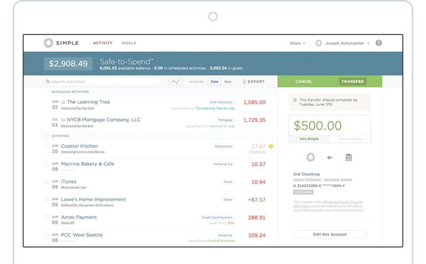Switch to the Goals tab
The image size is (426, 264).
pyautogui.click(x=129, y=43)
